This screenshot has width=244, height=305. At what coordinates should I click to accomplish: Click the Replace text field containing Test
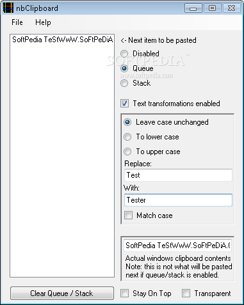pyautogui.click(x=178, y=175)
